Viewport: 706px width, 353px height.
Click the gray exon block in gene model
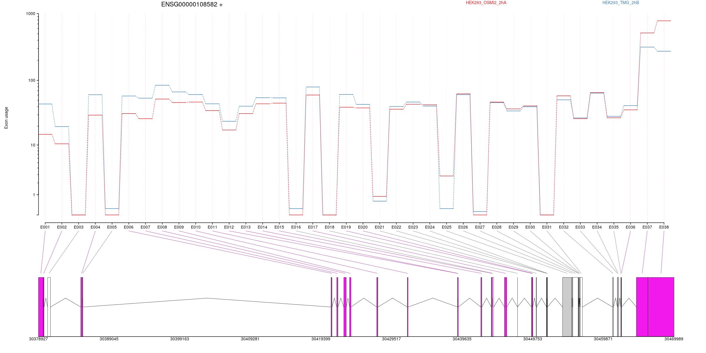point(567,307)
